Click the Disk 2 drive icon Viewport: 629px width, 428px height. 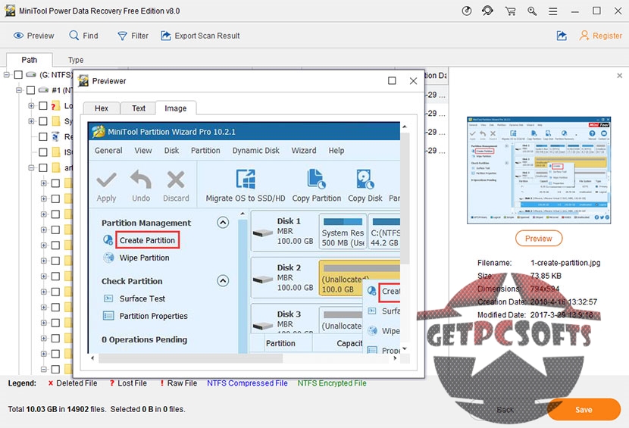pos(263,280)
